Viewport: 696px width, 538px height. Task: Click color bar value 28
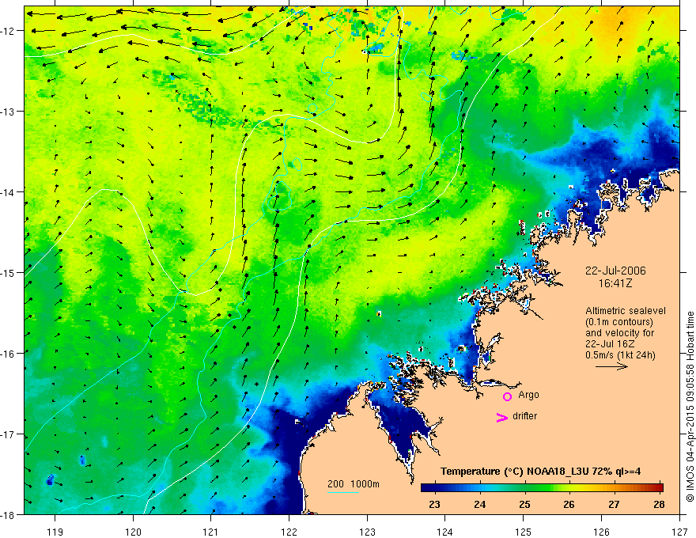pyautogui.click(x=659, y=504)
